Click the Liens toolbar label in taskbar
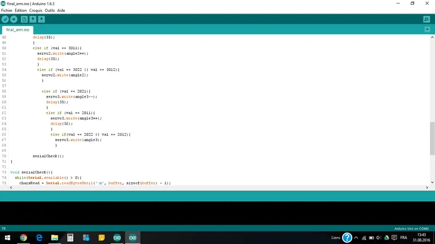This screenshot has height=244, width=435. [x=335, y=237]
